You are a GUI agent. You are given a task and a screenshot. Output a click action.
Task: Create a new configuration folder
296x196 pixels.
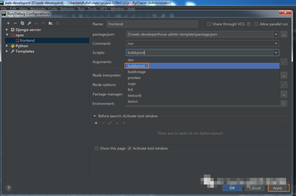pyautogui.click(x=50, y=23)
